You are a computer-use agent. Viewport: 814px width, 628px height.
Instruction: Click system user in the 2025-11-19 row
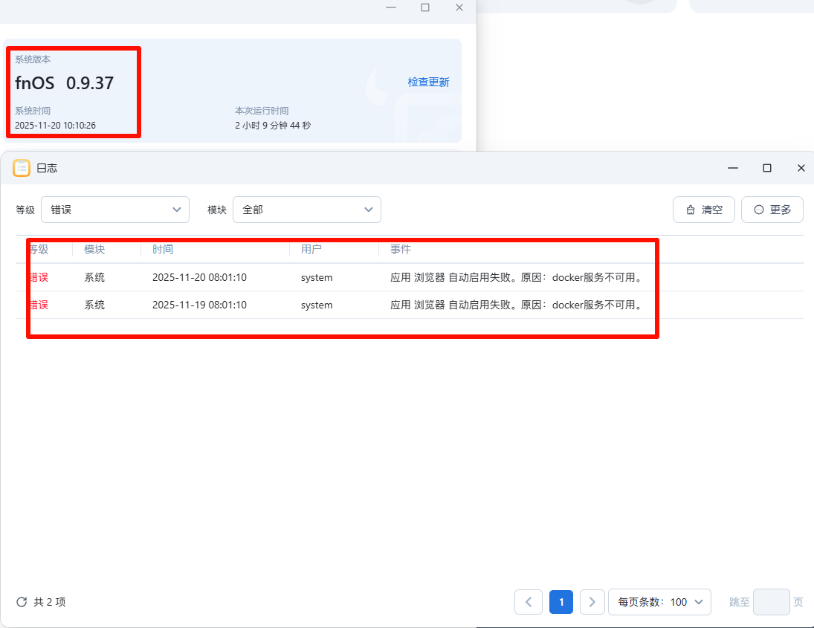click(x=317, y=305)
